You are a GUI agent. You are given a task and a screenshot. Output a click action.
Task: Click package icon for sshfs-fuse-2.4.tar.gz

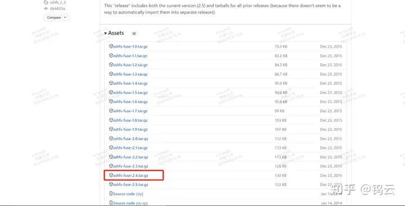pyautogui.click(x=111, y=175)
